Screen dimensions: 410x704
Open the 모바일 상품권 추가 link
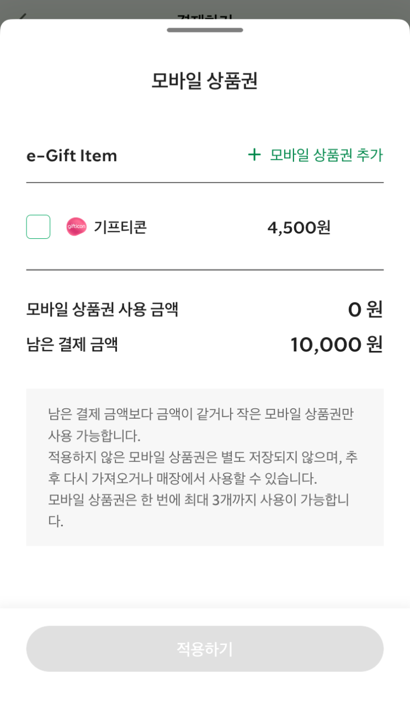[326, 155]
